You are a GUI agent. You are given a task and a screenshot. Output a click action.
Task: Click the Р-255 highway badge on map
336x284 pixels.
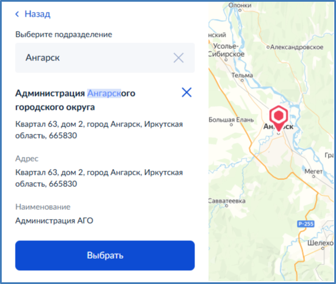click(x=306, y=224)
